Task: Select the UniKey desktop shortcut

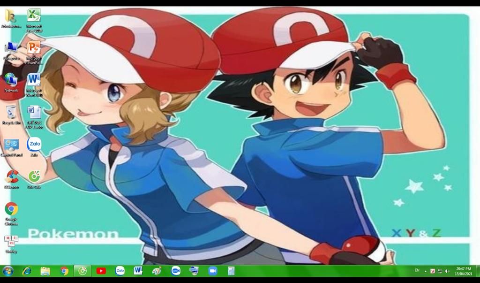Action: tap(11, 244)
